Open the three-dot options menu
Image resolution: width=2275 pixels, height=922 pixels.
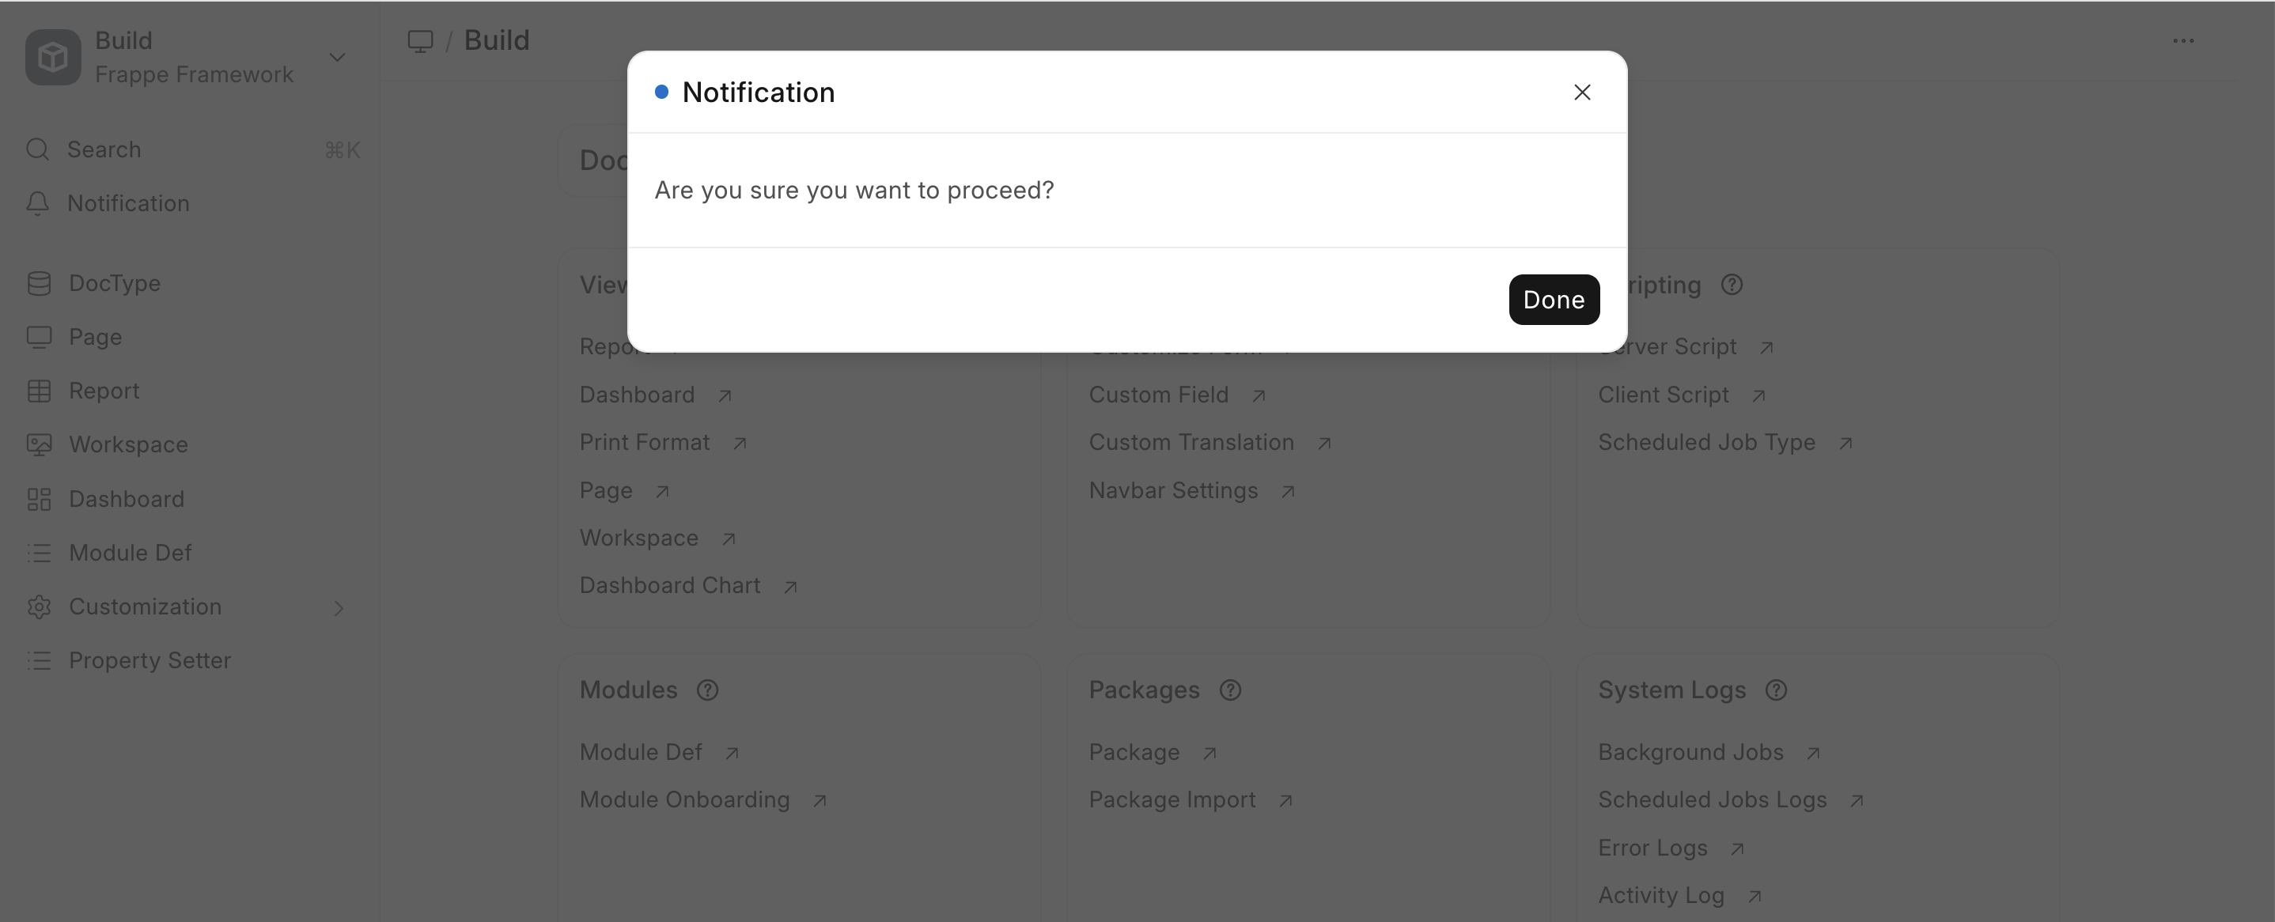click(2183, 40)
